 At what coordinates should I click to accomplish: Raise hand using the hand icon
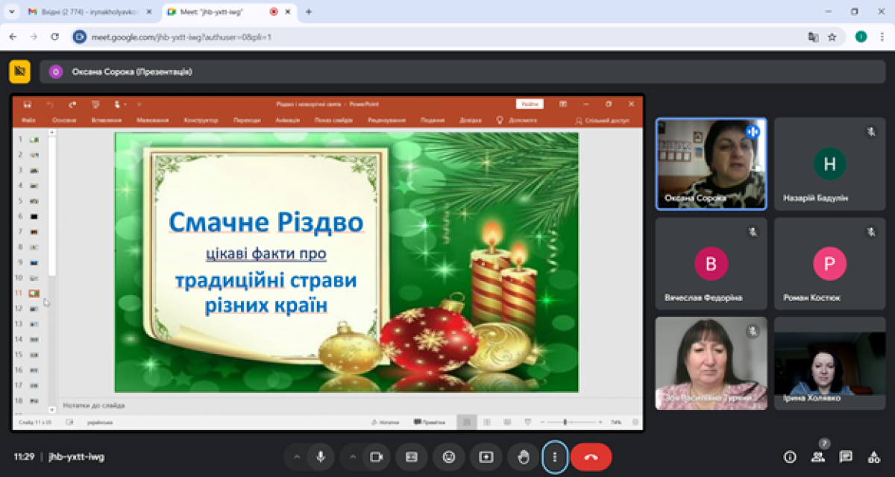(524, 457)
